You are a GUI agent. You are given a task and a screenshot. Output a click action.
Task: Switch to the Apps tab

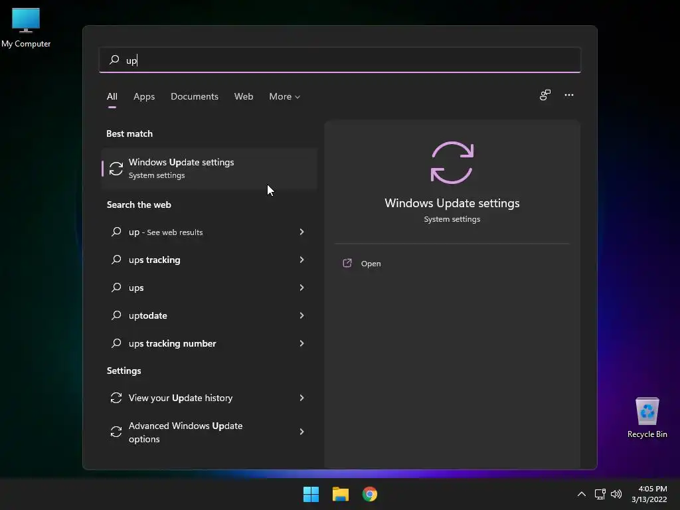click(x=144, y=97)
